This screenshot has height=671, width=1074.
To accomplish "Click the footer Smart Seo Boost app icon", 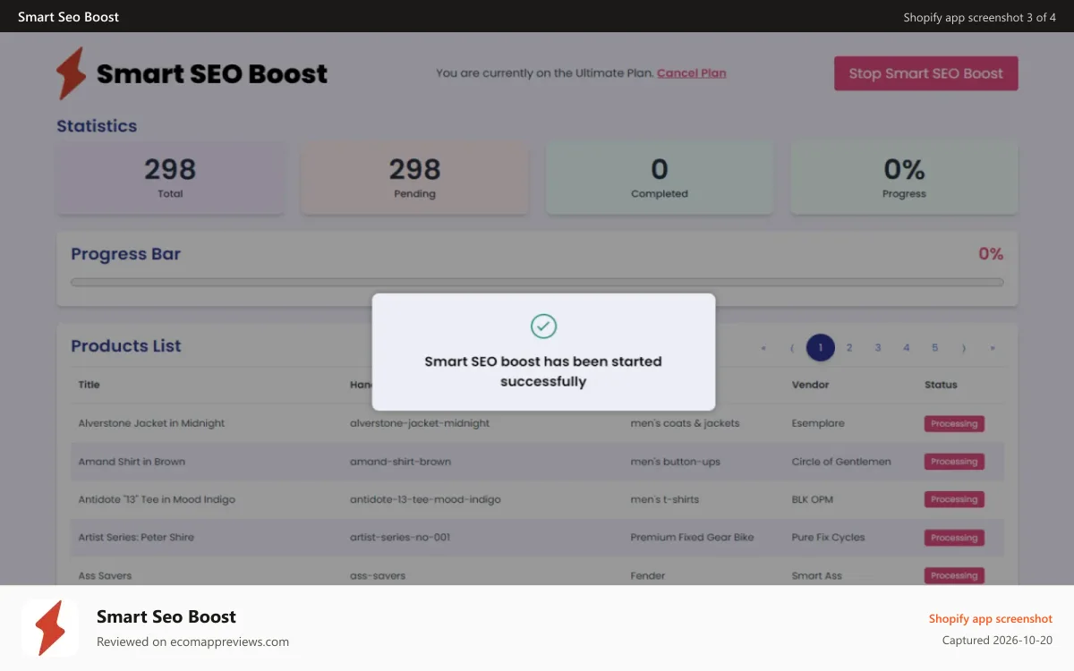I will click(50, 628).
